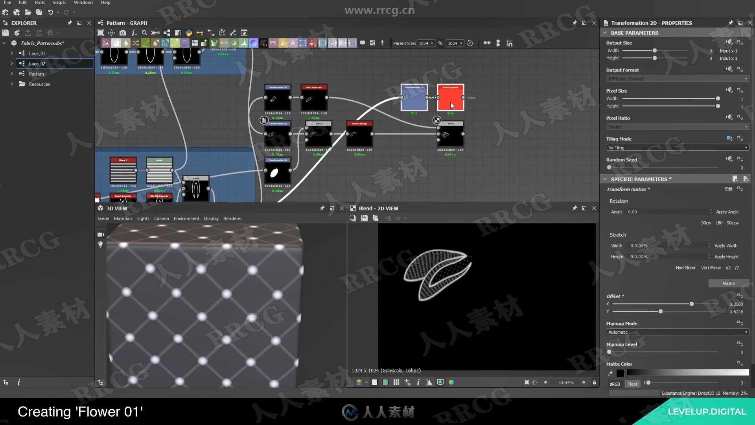
Task: Open the Scripts menu
Action: (59, 2)
